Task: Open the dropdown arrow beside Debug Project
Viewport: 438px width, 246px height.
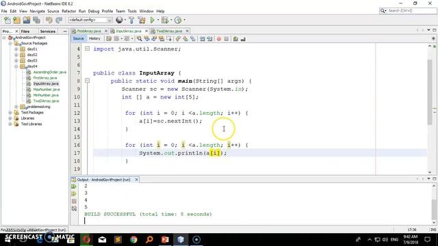Action: pos(171,20)
